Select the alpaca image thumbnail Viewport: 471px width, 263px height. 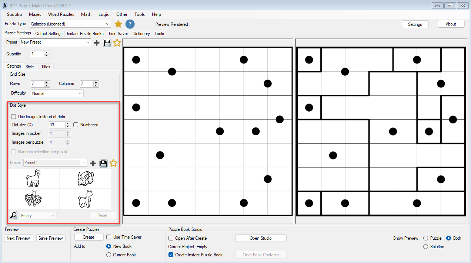point(33,179)
